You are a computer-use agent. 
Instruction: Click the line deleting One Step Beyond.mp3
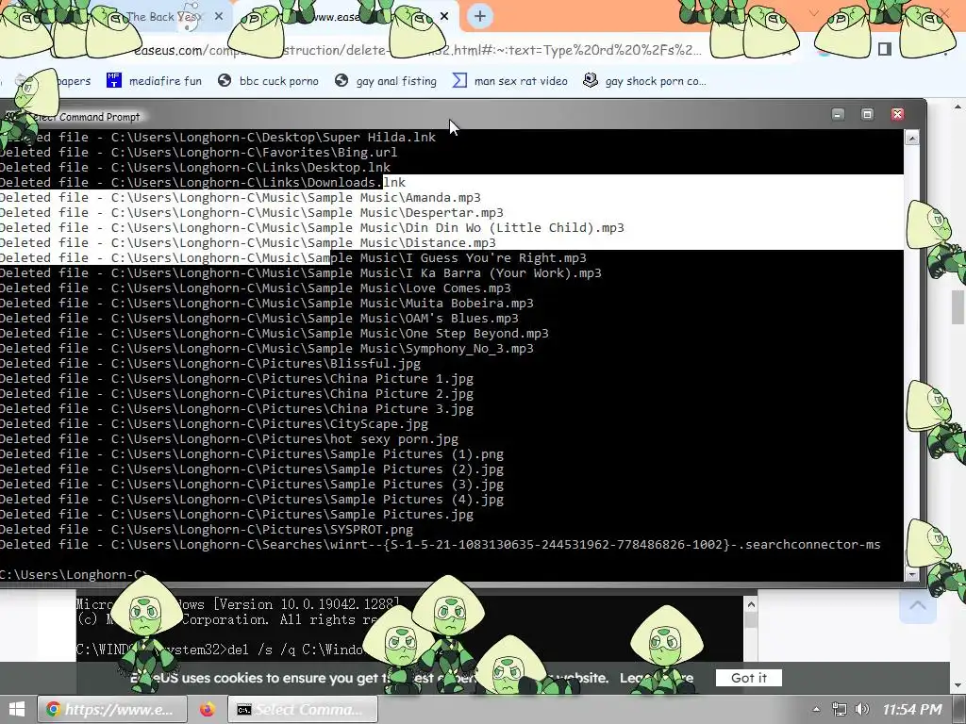(275, 333)
